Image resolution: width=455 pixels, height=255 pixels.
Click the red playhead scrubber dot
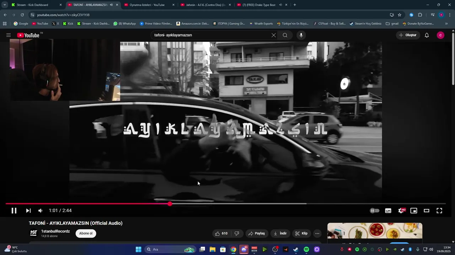[x=170, y=204]
